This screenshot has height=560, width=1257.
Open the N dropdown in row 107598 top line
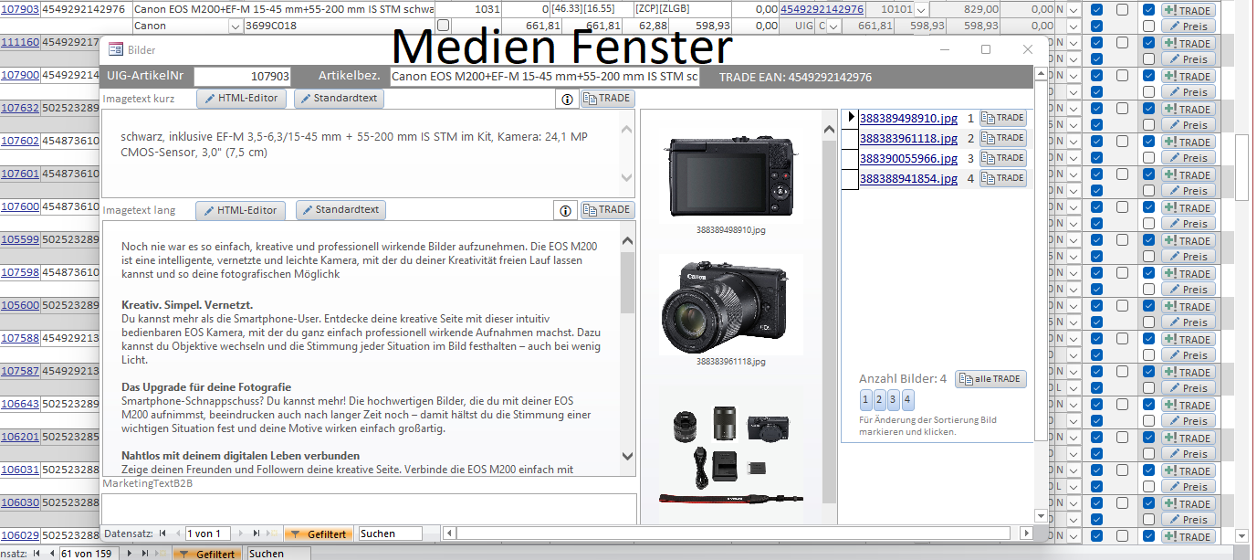(x=1073, y=272)
